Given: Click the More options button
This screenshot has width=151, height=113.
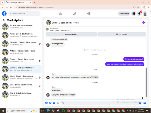Looking at the screenshot, I should (x=122, y=34).
